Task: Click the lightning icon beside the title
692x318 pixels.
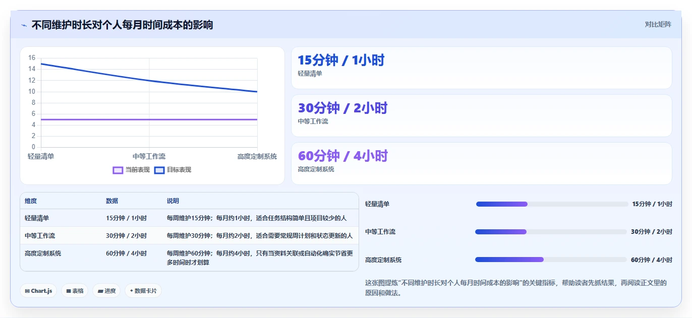Action: pyautogui.click(x=24, y=25)
